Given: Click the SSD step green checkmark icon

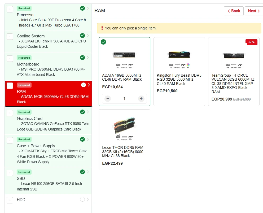Looking at the screenshot, I should 82,172.
